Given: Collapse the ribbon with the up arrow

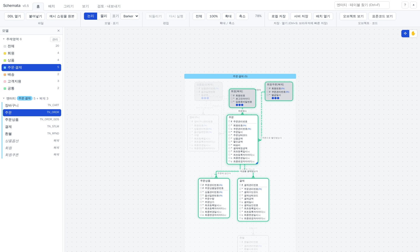Looking at the screenshot, I should 413,5.
